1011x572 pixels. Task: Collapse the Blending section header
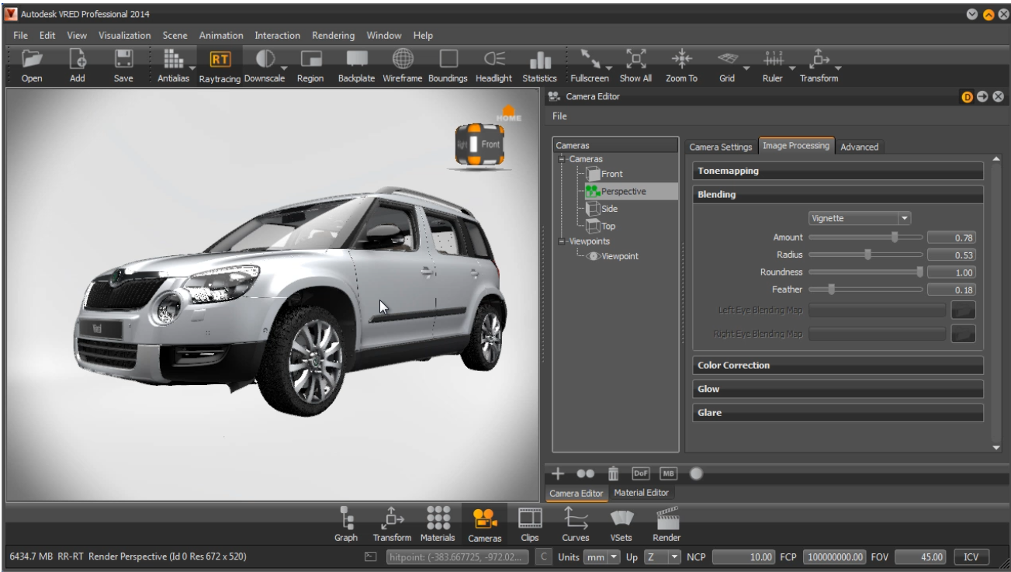[x=837, y=195]
